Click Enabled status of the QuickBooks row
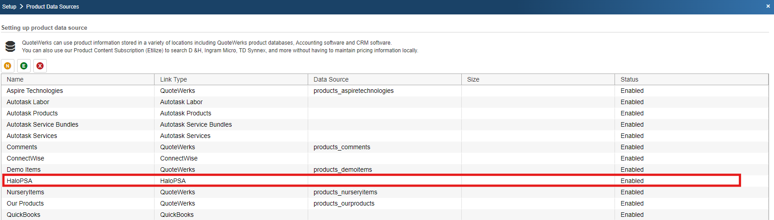 coord(632,215)
